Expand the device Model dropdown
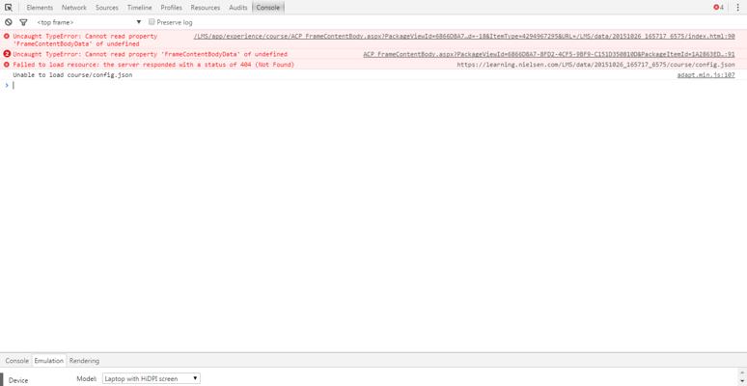The height and width of the screenshot is (386, 747). [151, 378]
